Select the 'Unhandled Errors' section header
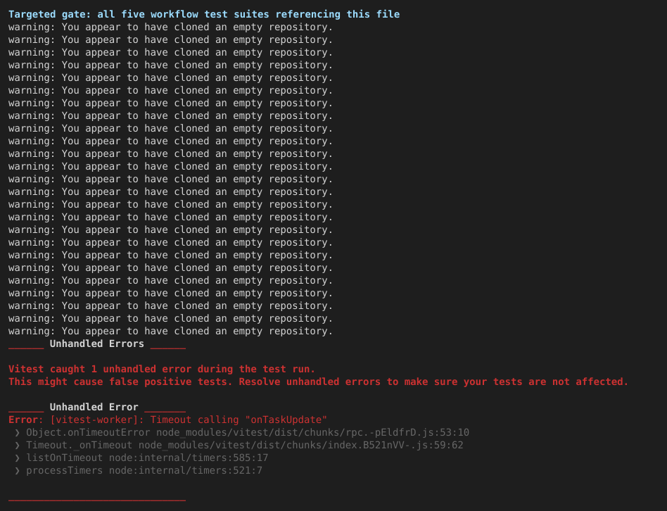The image size is (667, 511). [x=97, y=343]
